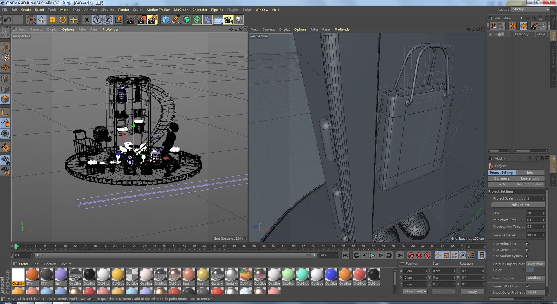Select the Live Selection tool

pyautogui.click(x=31, y=20)
